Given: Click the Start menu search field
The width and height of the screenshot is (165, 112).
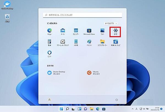Looking at the screenshot, I should click(x=82, y=15).
